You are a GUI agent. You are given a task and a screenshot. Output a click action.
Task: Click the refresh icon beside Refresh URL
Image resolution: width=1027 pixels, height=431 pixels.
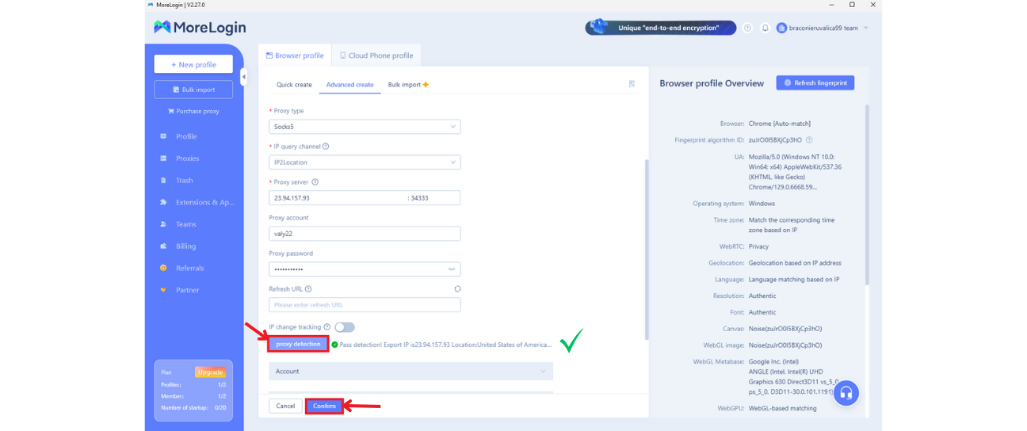tap(457, 289)
